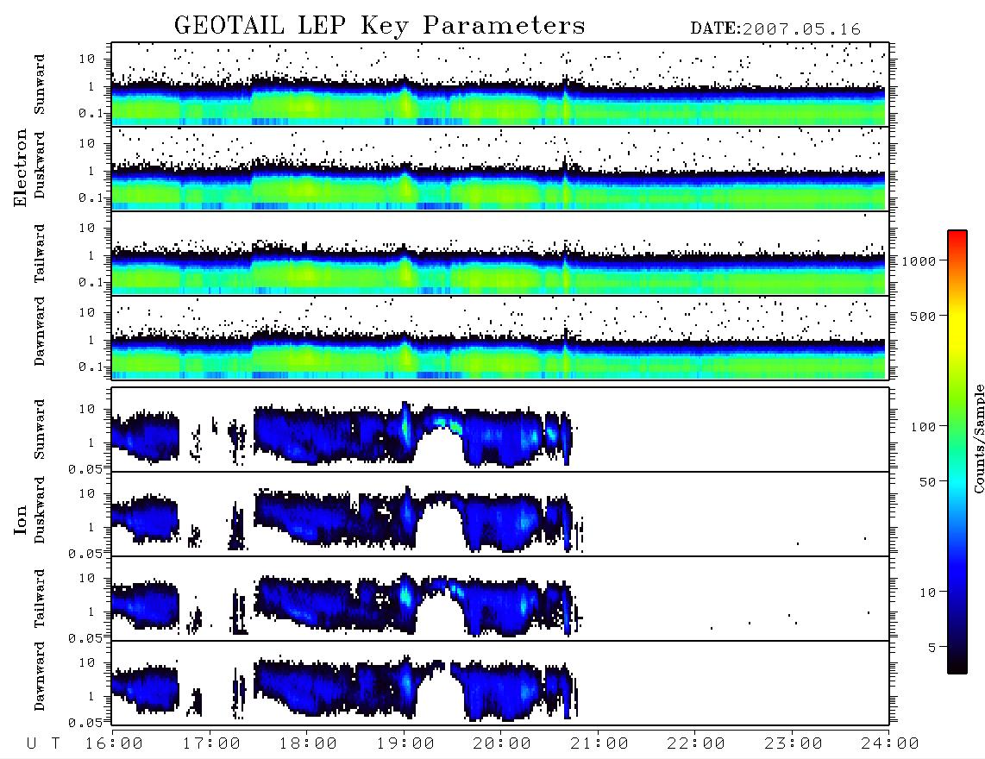Click inside the Electron Dawnward spectrogram panel

(500, 338)
